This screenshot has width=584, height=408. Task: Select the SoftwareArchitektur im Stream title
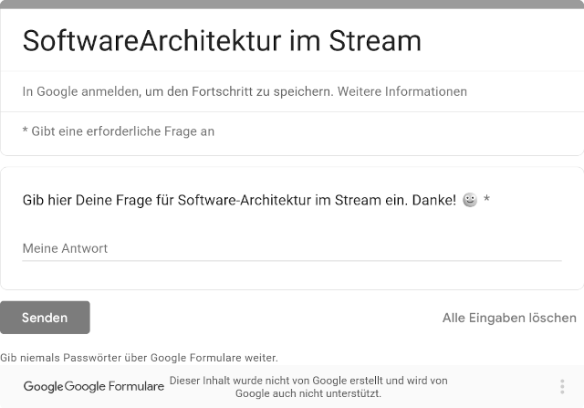(222, 41)
